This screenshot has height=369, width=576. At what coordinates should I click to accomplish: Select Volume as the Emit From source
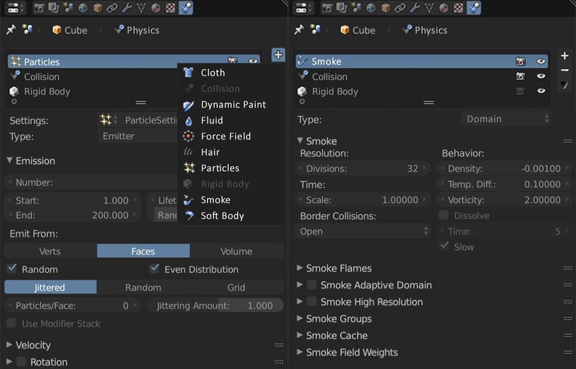click(237, 251)
